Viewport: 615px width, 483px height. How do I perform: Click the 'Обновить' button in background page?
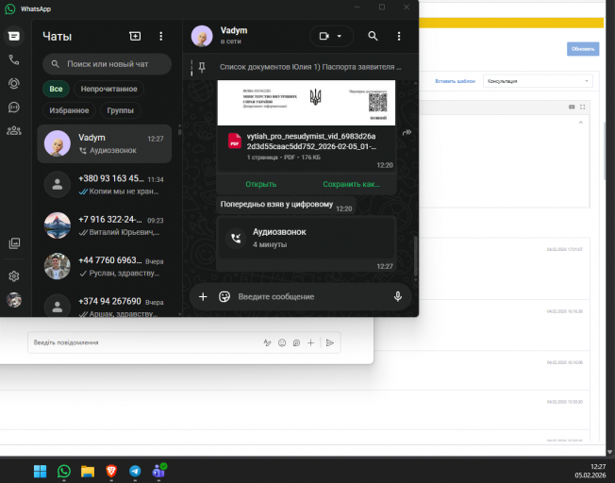583,49
